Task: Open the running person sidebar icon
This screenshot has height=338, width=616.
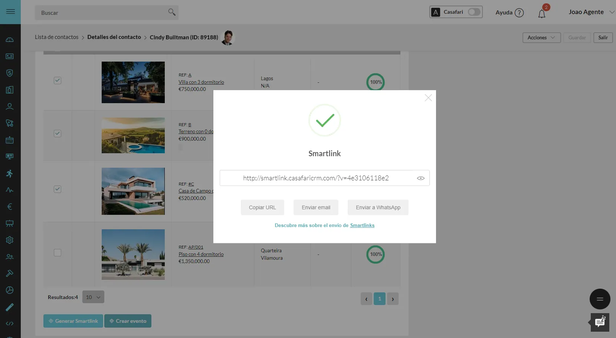Action: [x=10, y=173]
